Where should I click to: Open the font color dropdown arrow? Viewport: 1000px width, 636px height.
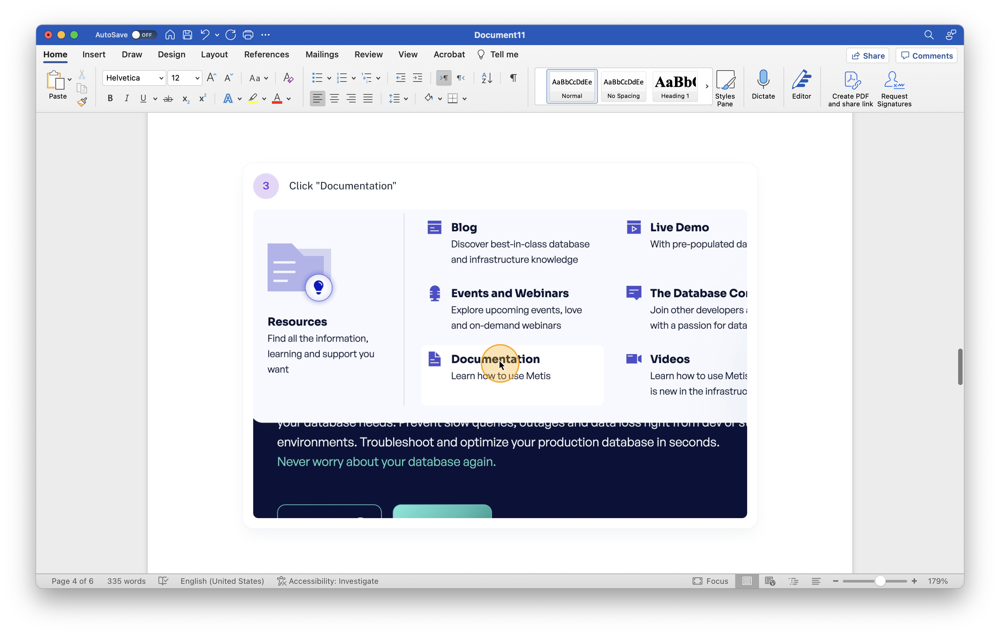[289, 99]
